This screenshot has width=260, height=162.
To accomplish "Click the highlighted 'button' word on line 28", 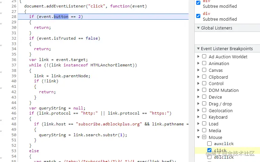I will 61,17.
